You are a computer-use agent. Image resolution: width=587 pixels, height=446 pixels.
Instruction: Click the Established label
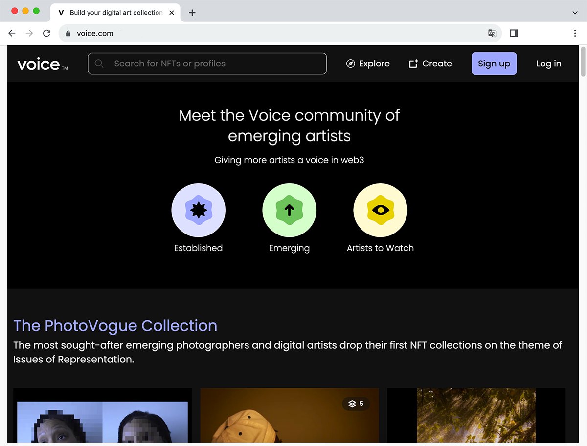(x=198, y=248)
